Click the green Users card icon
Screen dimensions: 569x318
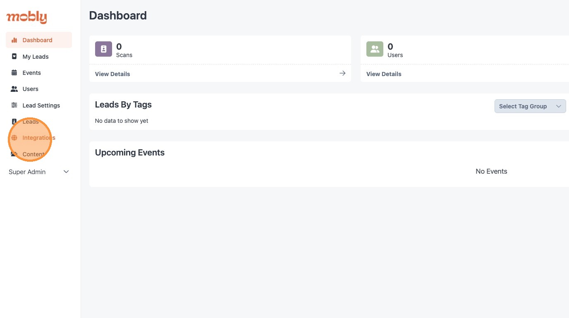(x=375, y=49)
